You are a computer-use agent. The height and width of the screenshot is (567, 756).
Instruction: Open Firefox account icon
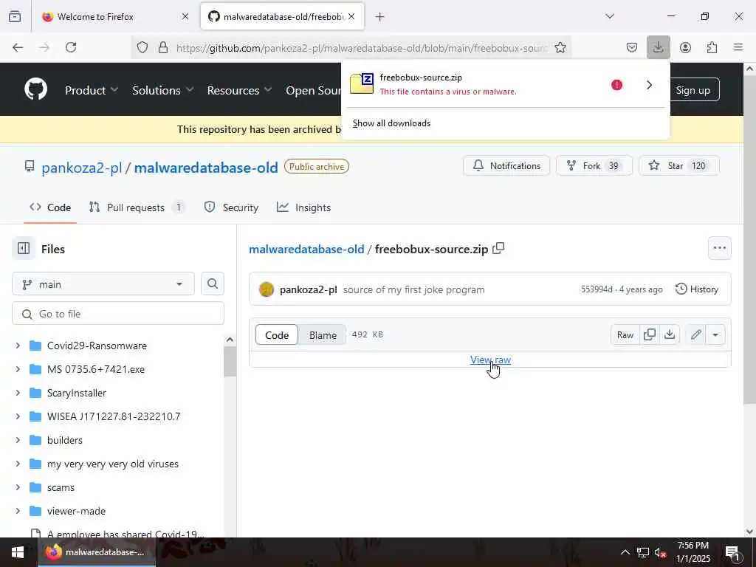tap(685, 47)
